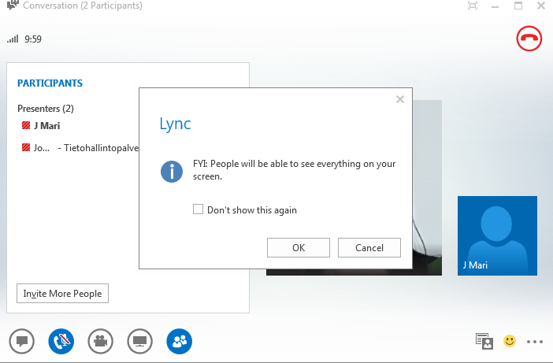Enable Don't show this again checkbox
The image size is (553, 363).
tap(198, 209)
